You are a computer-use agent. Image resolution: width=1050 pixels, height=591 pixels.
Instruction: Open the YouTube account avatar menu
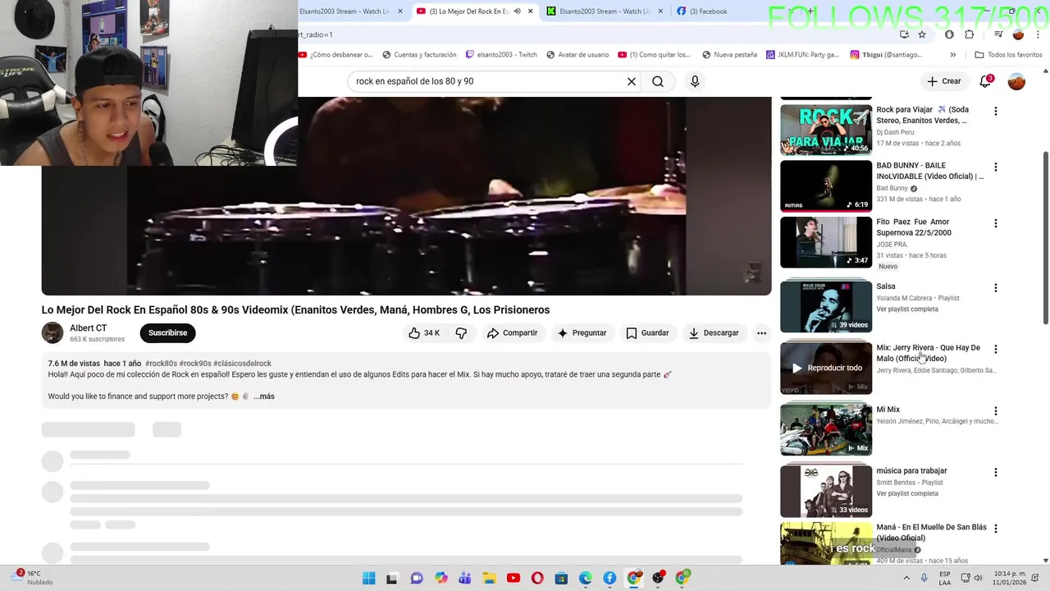pos(1016,81)
